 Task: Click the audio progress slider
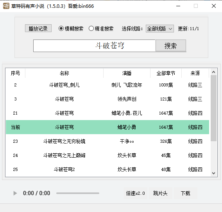[78, 193]
